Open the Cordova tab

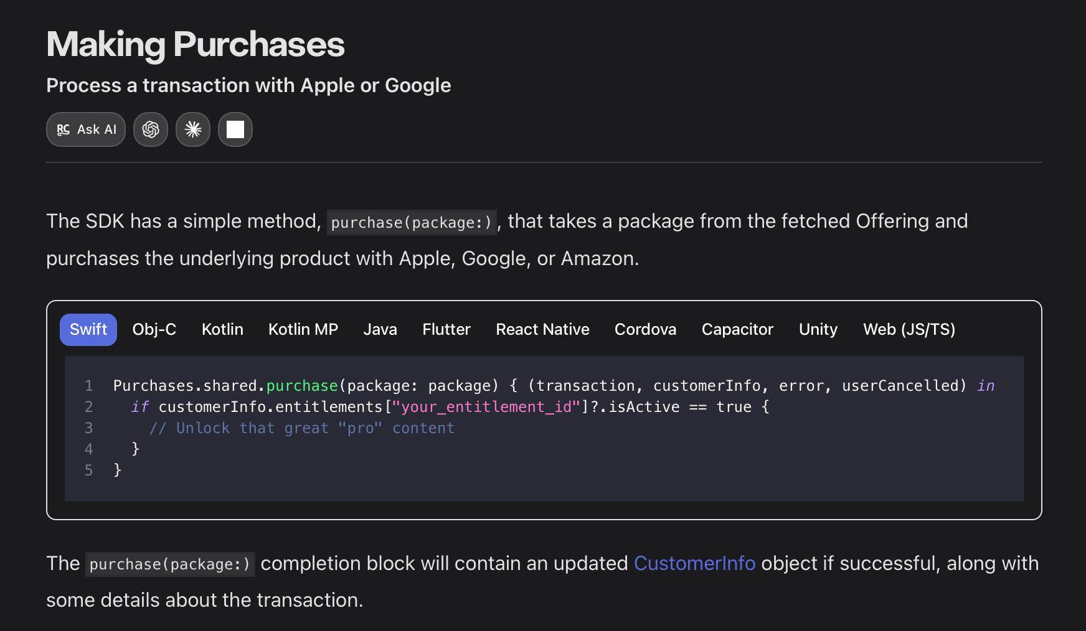tap(645, 329)
